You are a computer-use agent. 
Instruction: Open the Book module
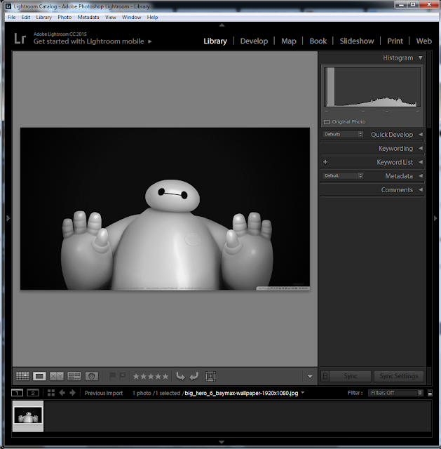point(318,41)
